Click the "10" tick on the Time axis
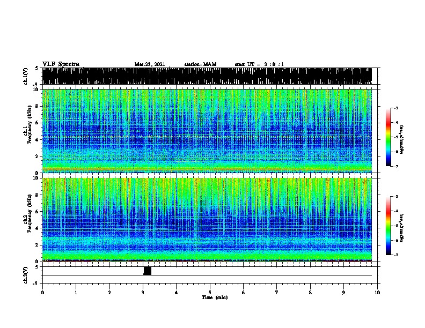425x328 pixels. pos(377,293)
